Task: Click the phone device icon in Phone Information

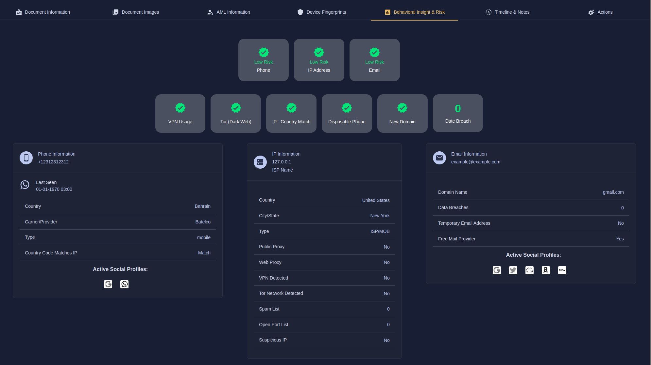Action: [x=26, y=158]
